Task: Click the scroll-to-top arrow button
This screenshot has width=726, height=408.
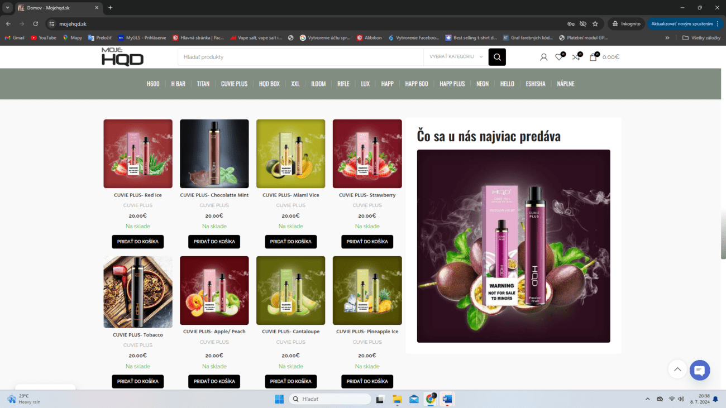Action: [677, 369]
